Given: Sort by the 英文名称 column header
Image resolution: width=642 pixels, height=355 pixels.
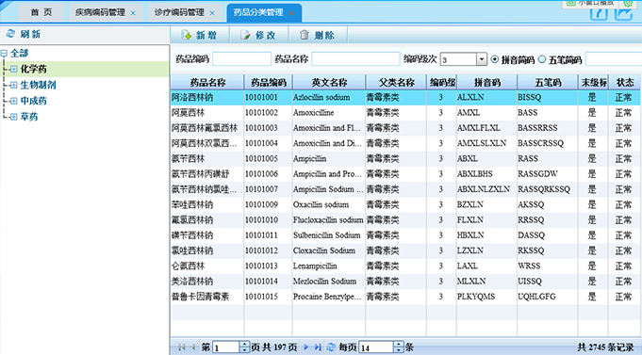Looking at the screenshot, I should coord(329,83).
